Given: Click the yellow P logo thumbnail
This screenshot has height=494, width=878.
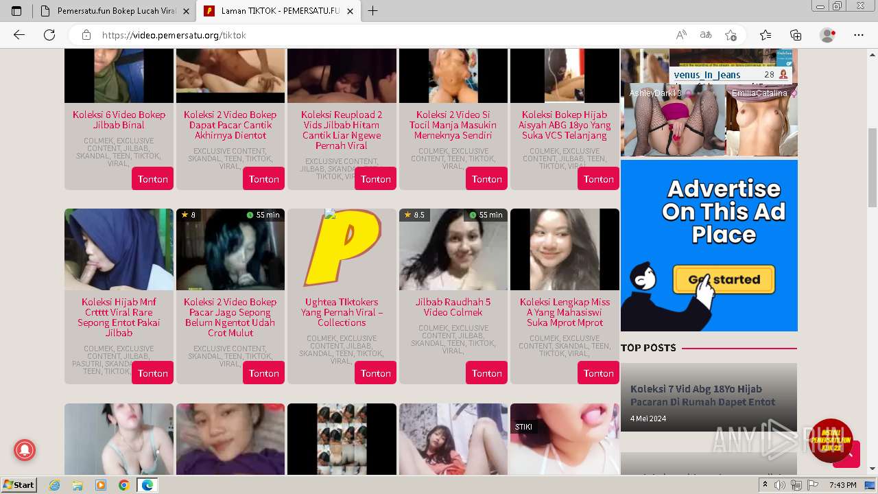Looking at the screenshot, I should click(x=342, y=249).
